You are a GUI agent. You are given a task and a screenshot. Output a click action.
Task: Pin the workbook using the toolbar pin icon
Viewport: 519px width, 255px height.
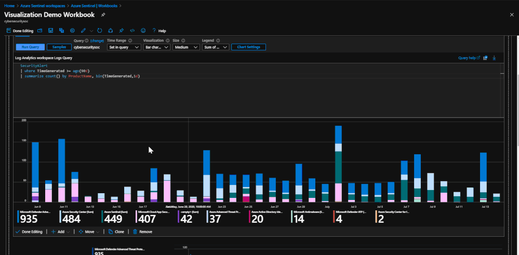[x=122, y=31]
